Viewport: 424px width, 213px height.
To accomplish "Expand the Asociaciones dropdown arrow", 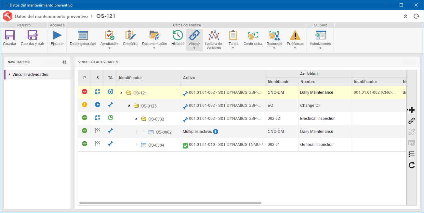I will 320,48.
